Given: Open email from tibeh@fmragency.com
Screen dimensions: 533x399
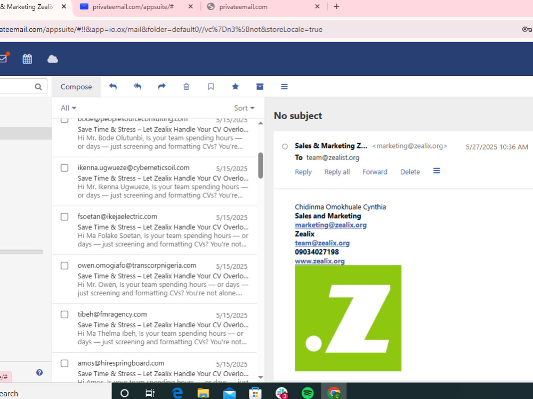Looking at the screenshot, I should pyautogui.click(x=155, y=328).
